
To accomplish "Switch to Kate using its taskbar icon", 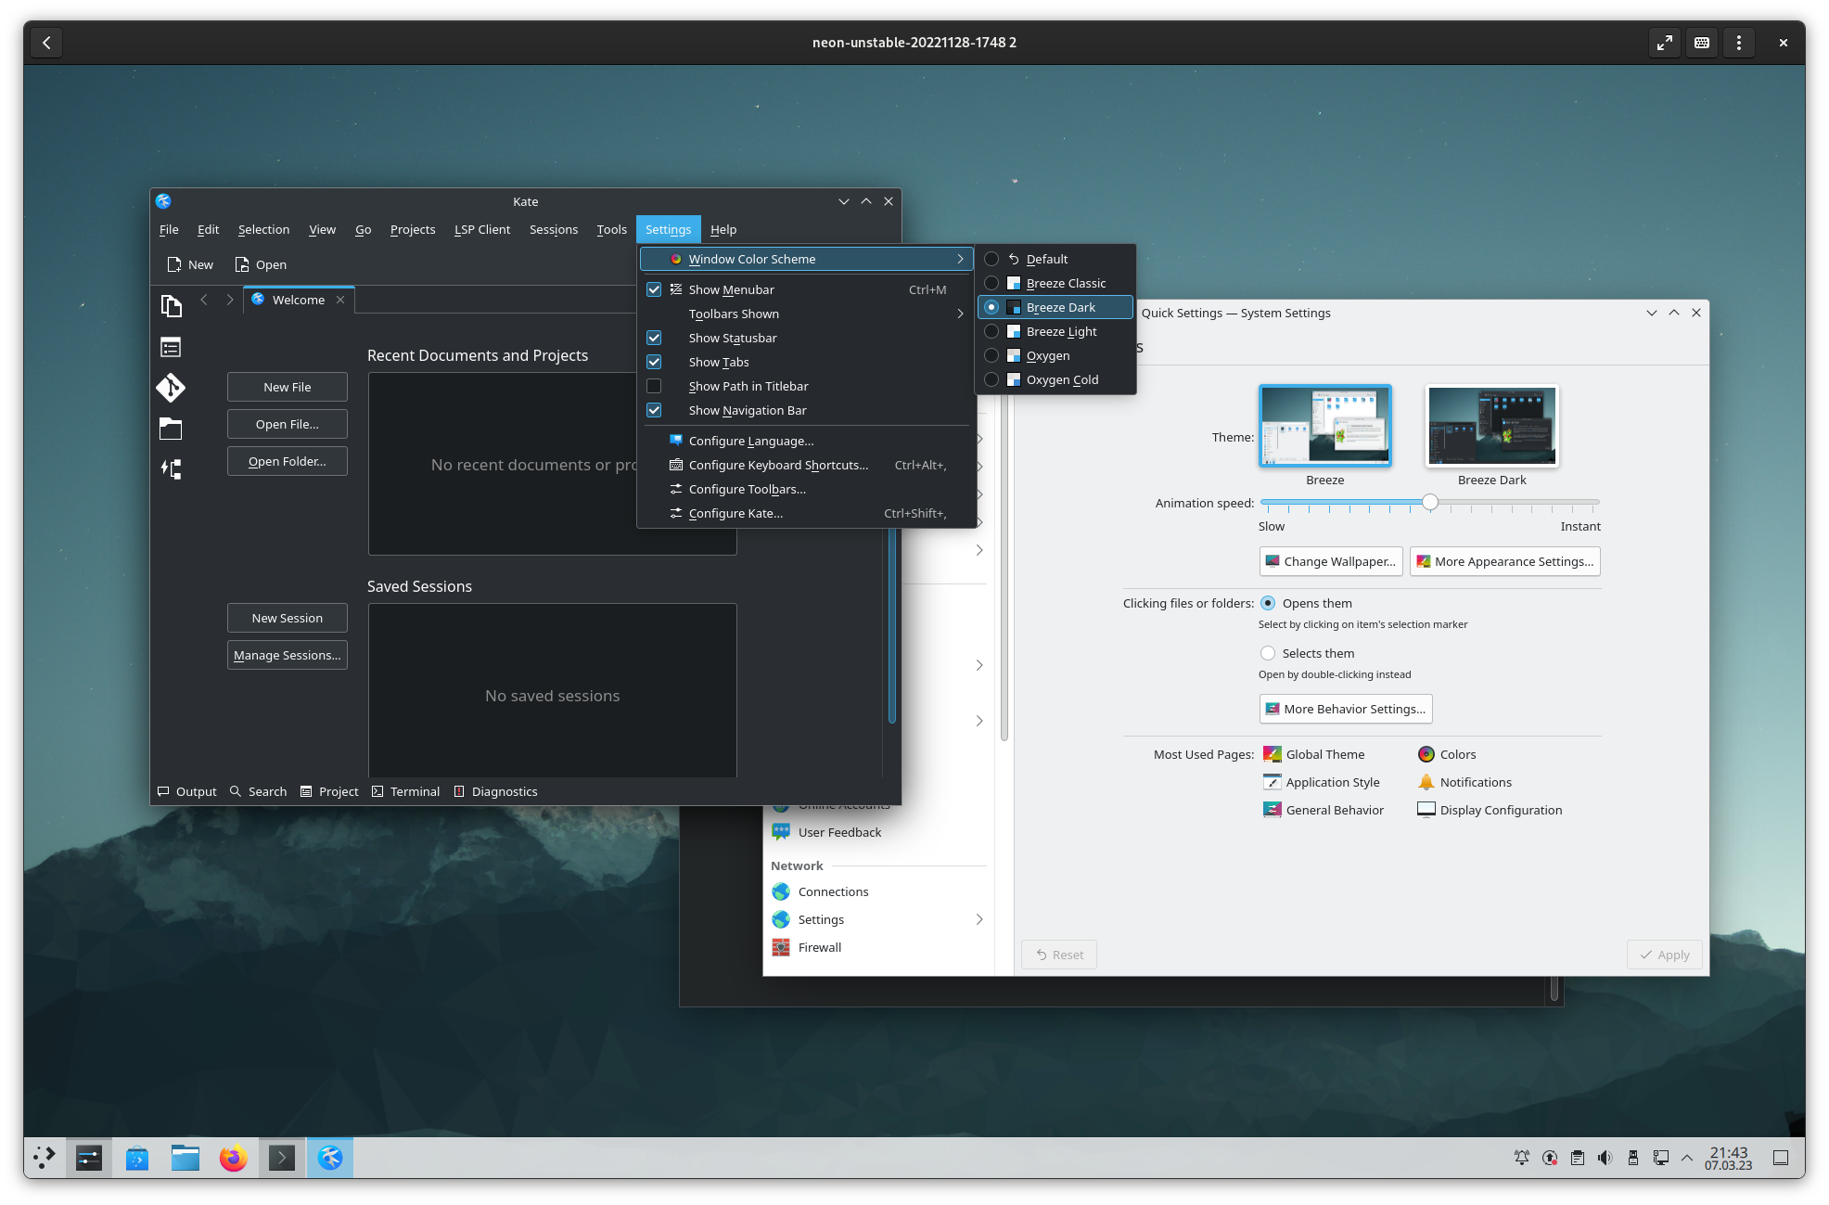I will [x=330, y=1158].
